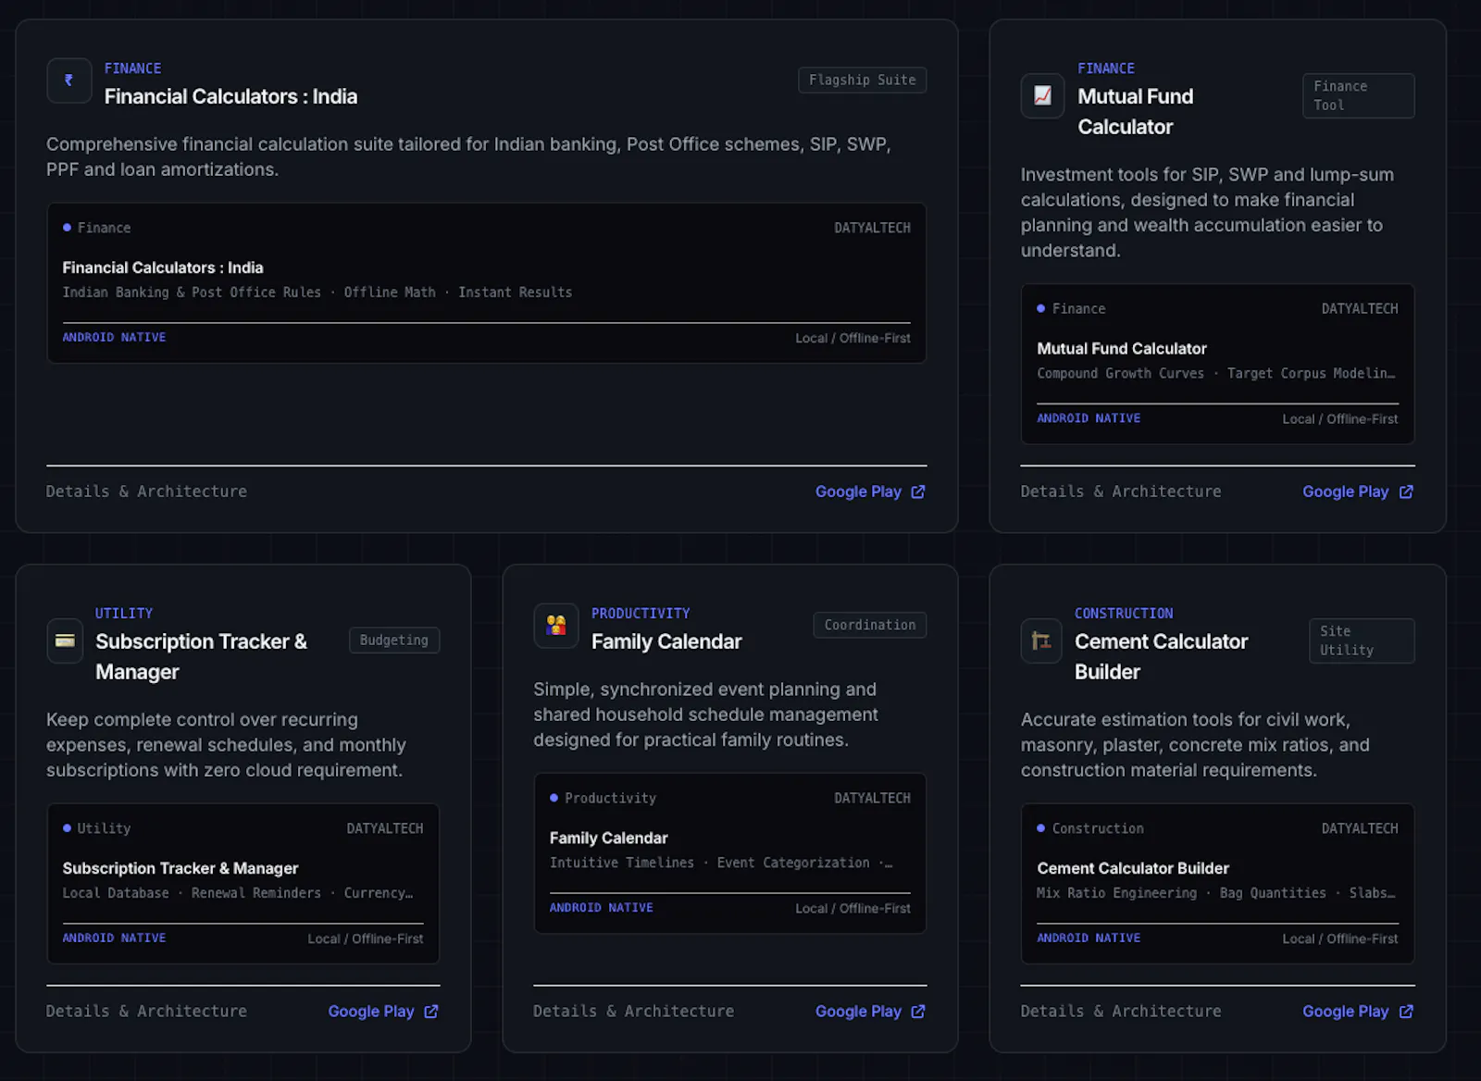1481x1081 pixels.
Task: Open Details & Architecture for Subscription Tracker
Action: (146, 1012)
